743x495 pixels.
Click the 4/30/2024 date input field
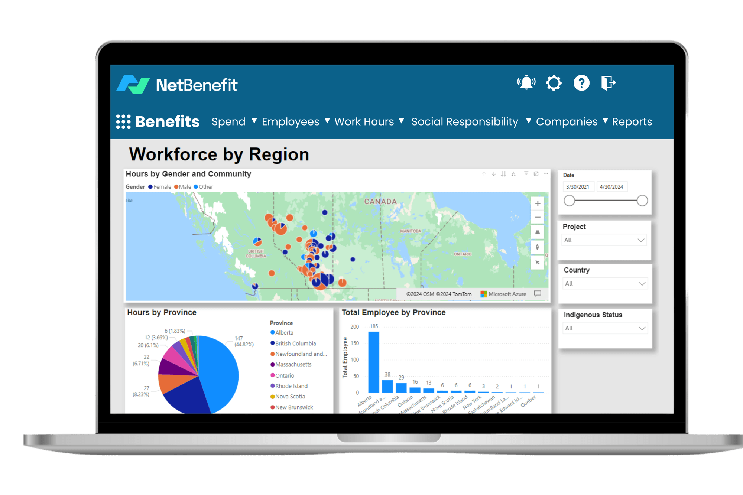point(612,186)
